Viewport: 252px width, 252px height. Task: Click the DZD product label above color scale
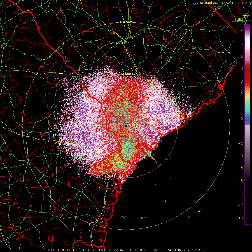[246, 17]
